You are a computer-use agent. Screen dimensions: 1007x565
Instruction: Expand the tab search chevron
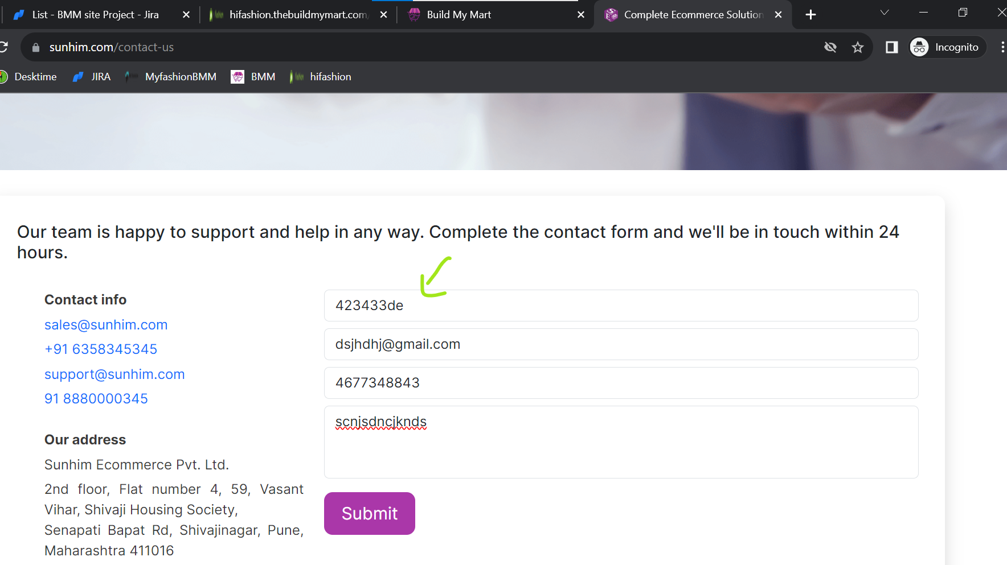pyautogui.click(x=885, y=13)
